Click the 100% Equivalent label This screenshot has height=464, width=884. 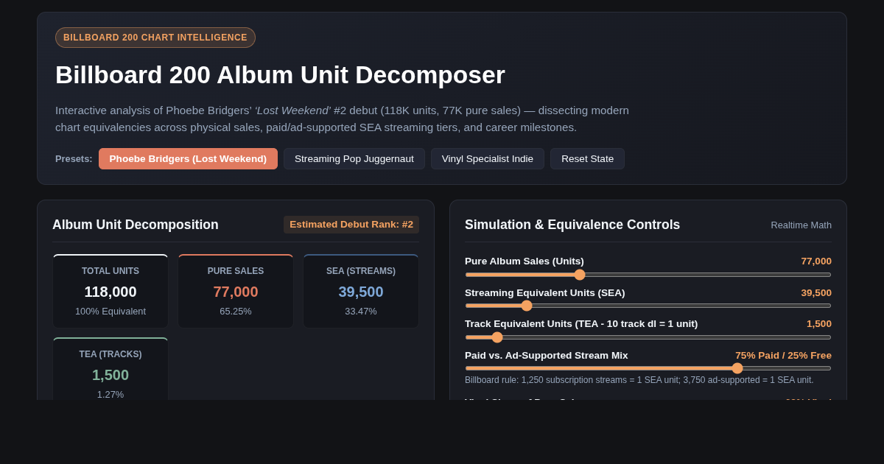(x=110, y=311)
